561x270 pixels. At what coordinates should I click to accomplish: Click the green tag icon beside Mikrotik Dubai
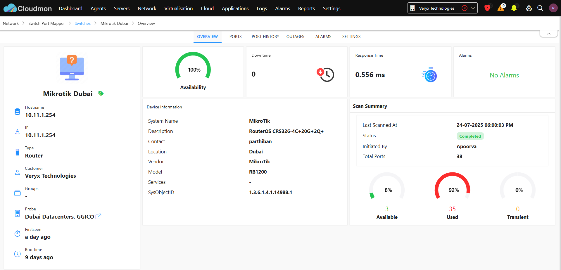[x=101, y=94]
